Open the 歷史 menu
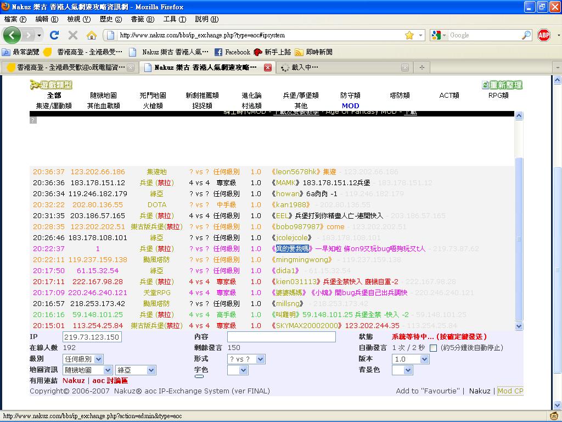 [x=111, y=19]
